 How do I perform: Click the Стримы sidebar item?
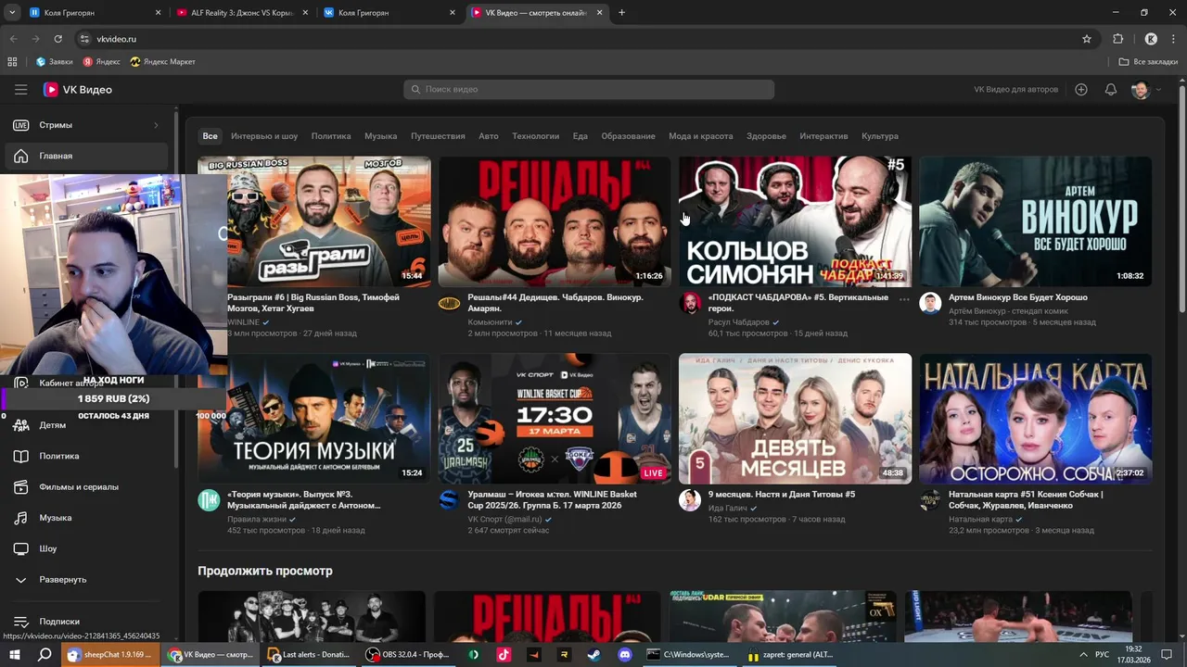(86, 125)
